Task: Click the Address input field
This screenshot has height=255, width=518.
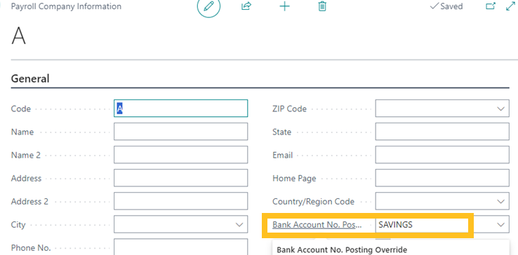Action: coord(180,178)
